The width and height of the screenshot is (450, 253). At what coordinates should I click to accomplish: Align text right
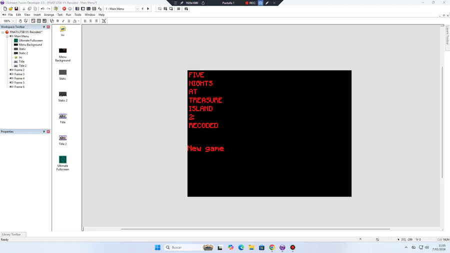point(96,21)
